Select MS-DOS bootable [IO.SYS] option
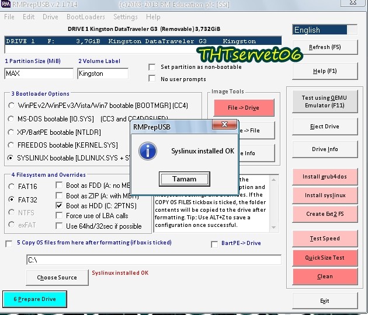This screenshot has width=368, height=315. click(11, 119)
